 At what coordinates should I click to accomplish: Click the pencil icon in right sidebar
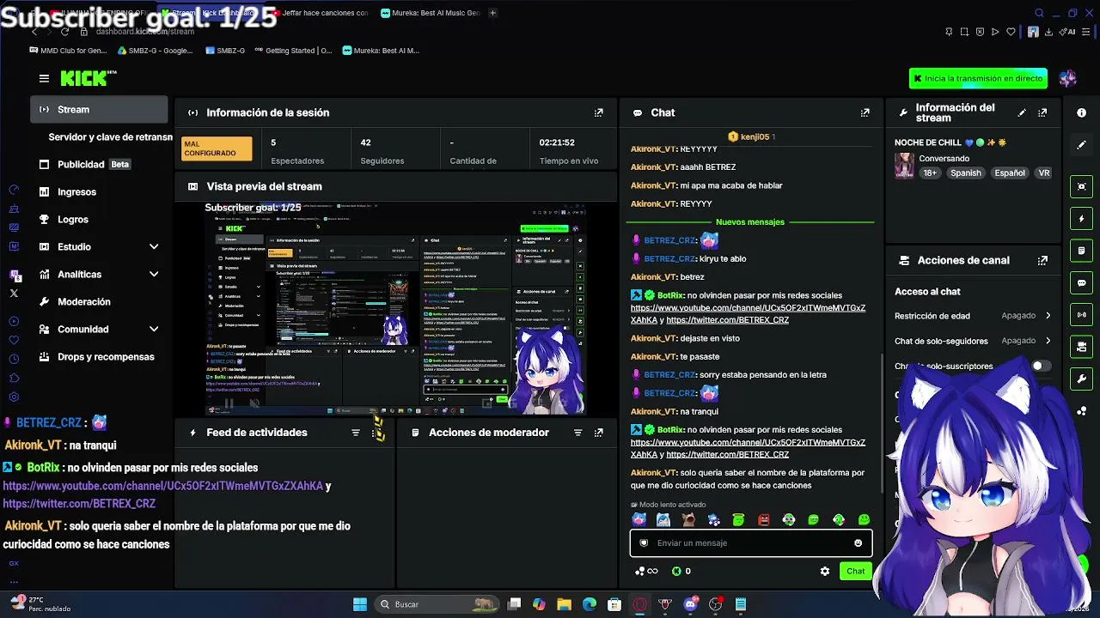tap(1081, 145)
